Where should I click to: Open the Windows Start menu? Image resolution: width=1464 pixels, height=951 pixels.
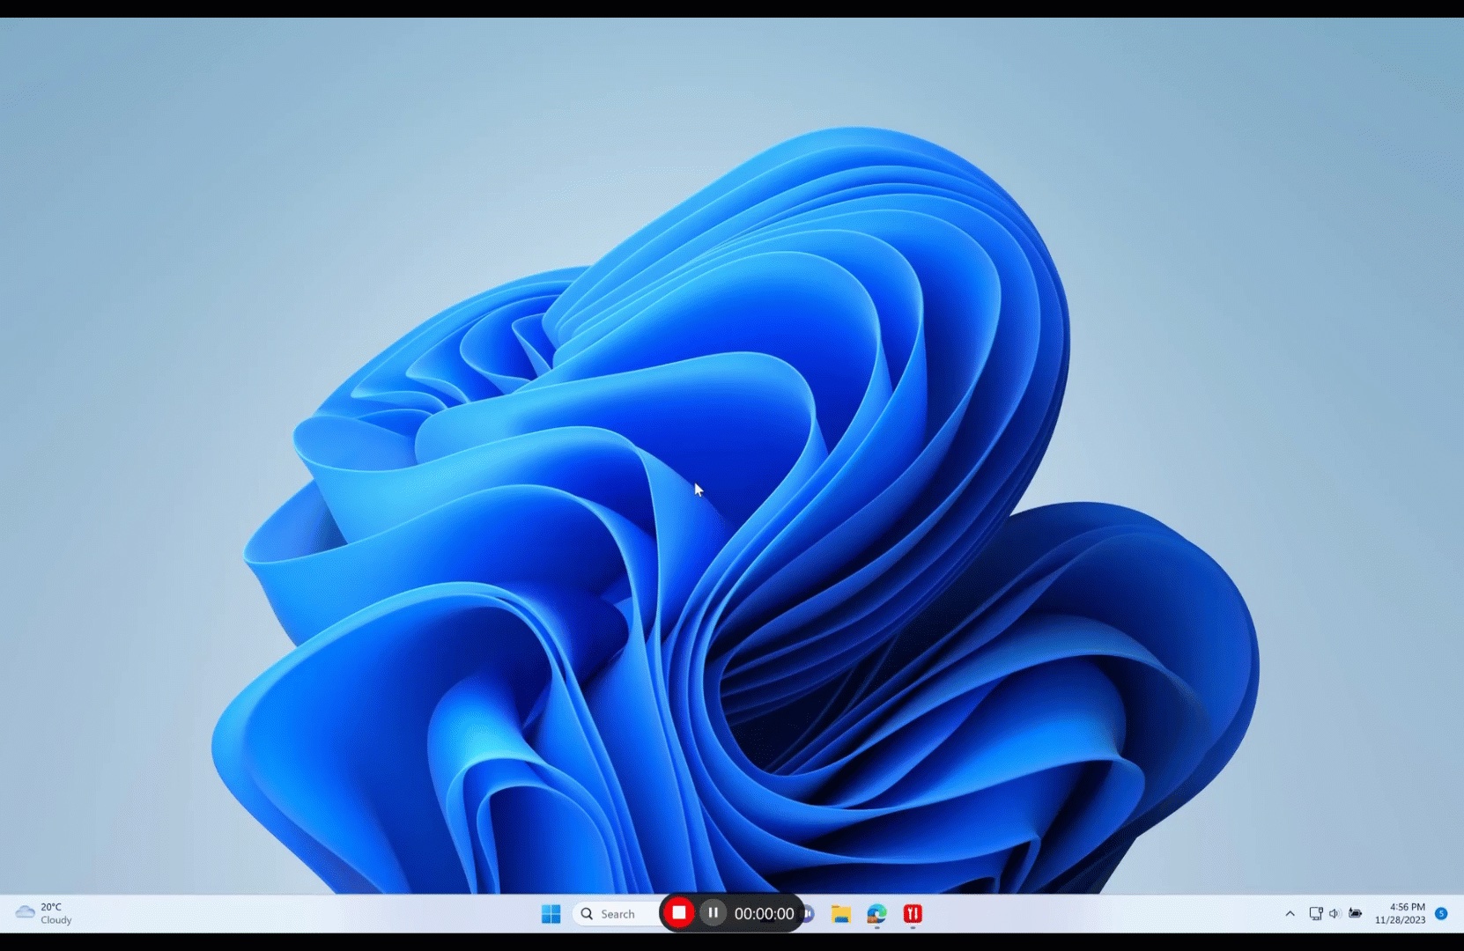[x=551, y=914]
